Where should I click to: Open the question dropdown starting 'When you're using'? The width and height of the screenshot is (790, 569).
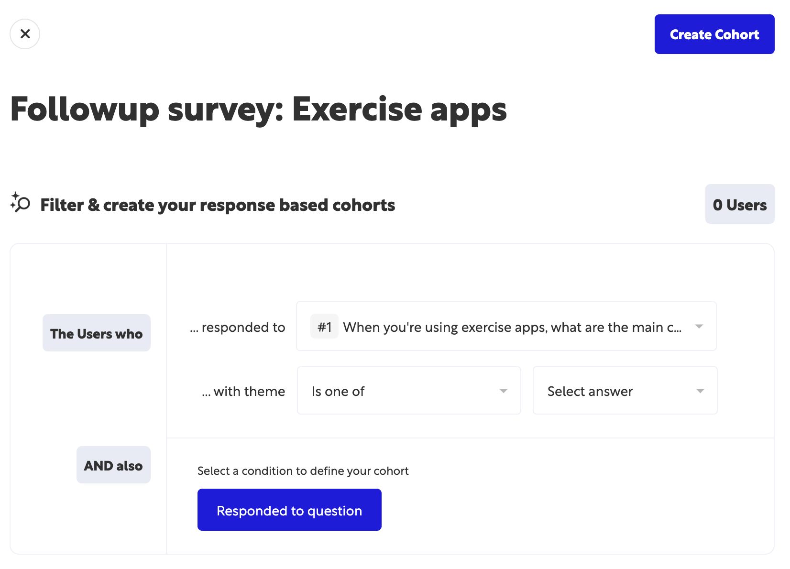point(512,327)
